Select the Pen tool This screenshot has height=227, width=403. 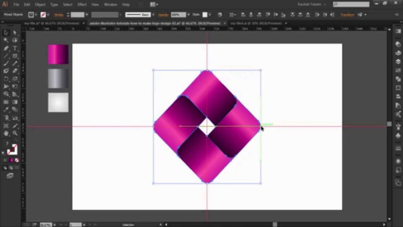(6, 48)
